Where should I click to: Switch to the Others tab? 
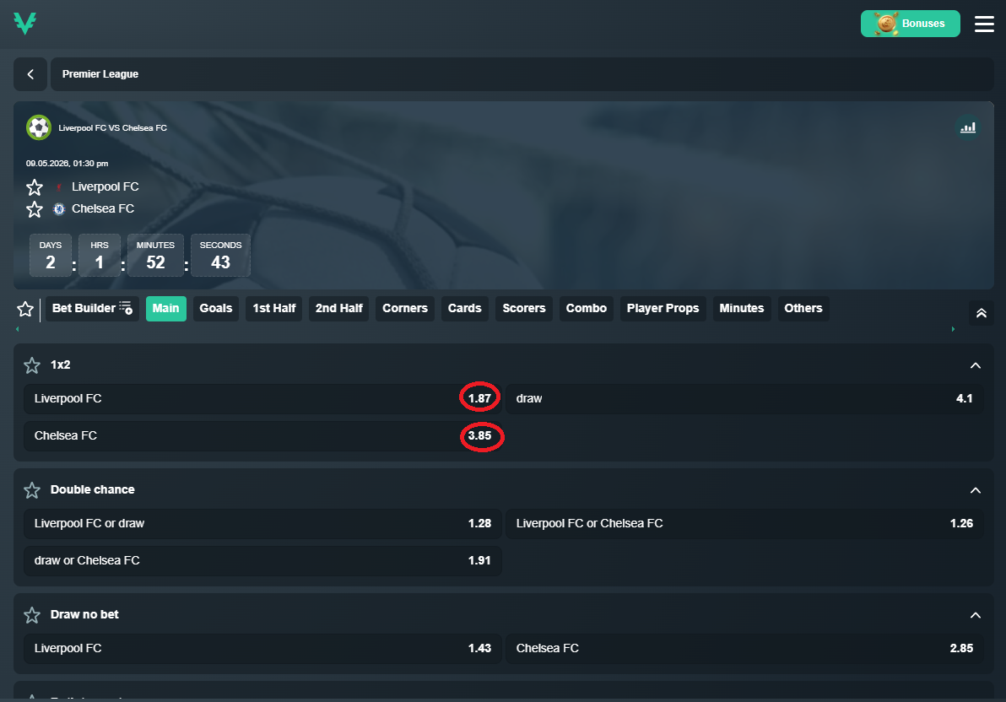pyautogui.click(x=803, y=309)
